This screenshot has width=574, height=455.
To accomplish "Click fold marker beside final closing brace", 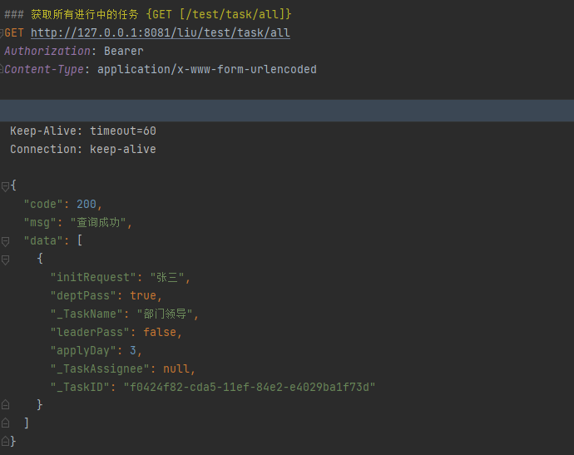I will pos(5,441).
